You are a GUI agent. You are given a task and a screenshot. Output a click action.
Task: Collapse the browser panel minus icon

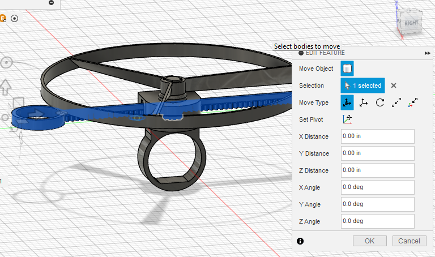tap(51, 2)
